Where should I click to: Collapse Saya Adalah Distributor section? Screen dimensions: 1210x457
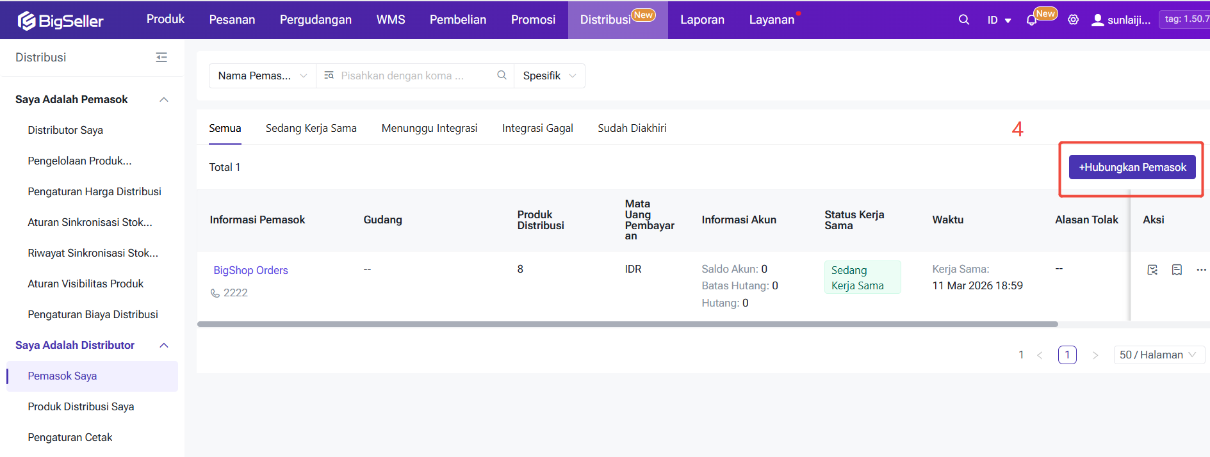(164, 345)
